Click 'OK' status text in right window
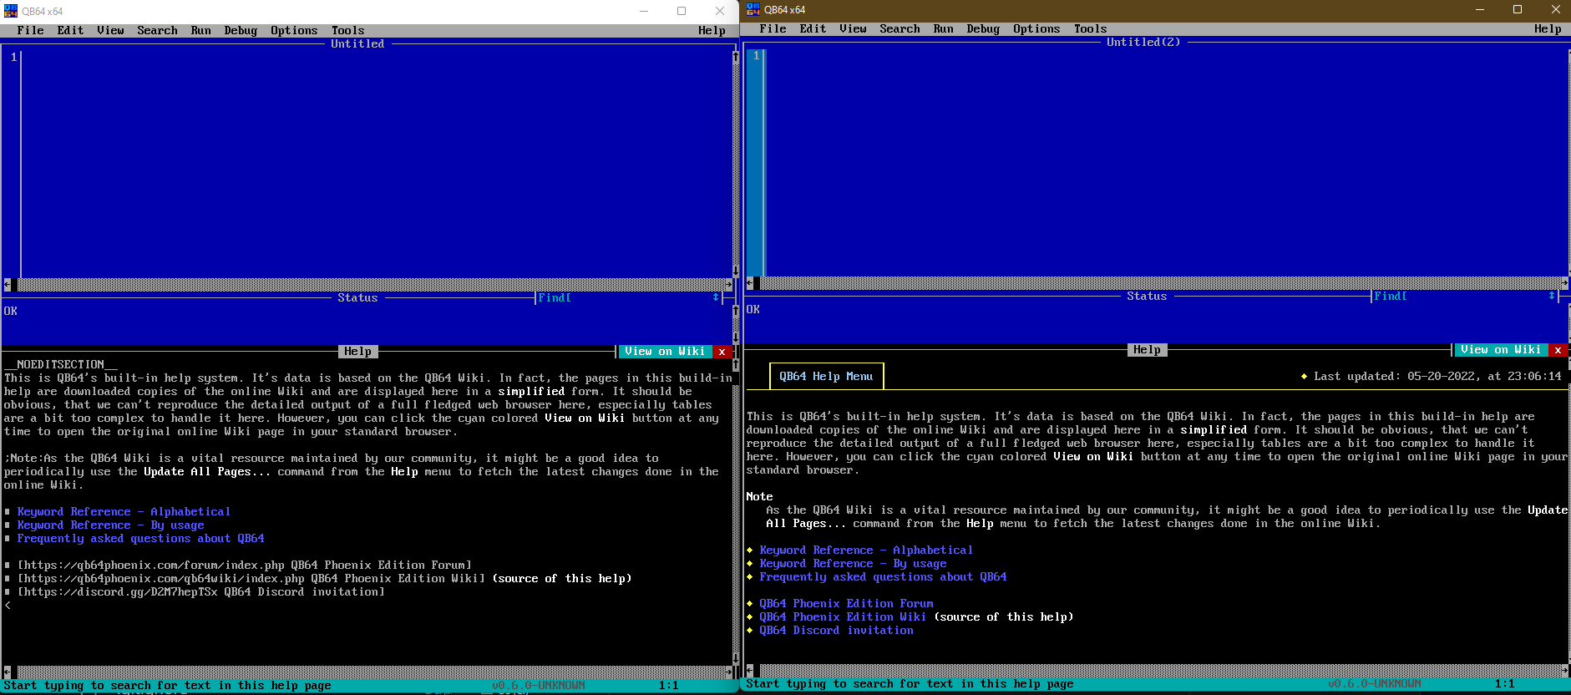 pos(753,310)
